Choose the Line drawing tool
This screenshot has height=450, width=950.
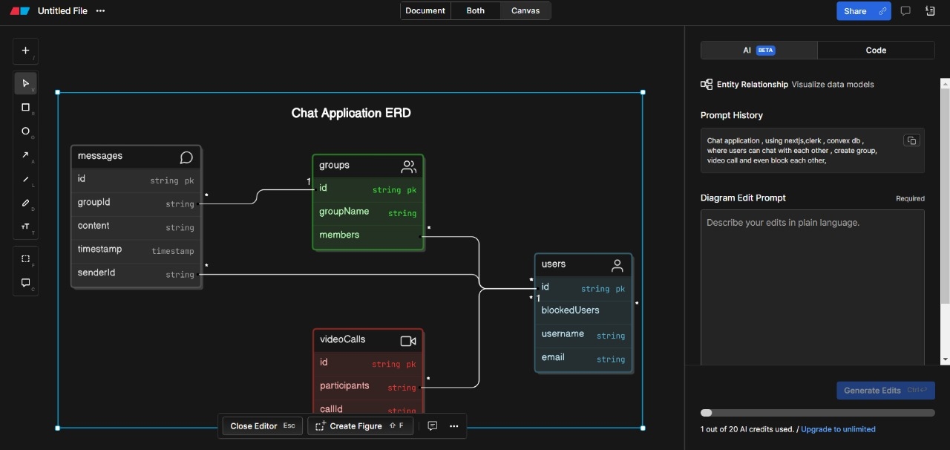[25, 179]
